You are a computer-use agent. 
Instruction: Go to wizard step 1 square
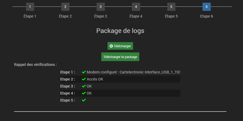[30, 7]
